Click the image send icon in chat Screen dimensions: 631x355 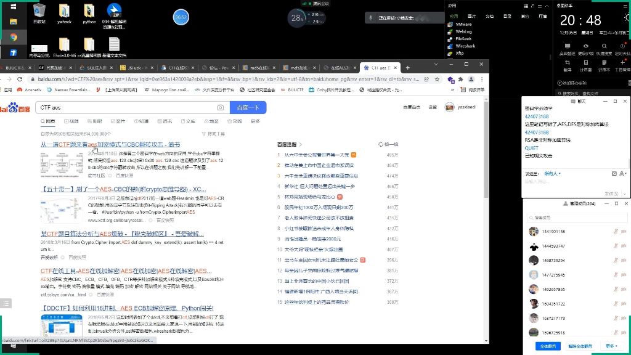(614, 173)
